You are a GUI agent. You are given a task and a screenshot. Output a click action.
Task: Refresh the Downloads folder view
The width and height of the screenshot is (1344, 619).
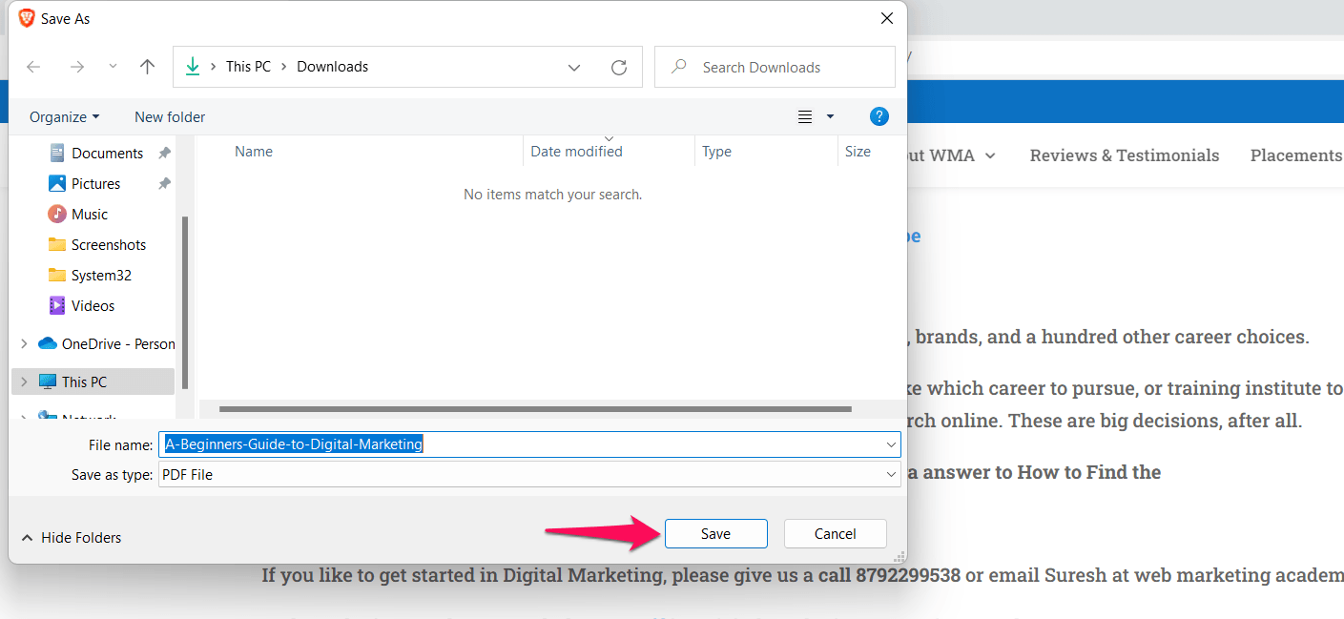click(x=618, y=66)
